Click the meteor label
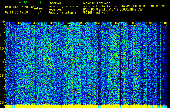This screenshot has width=170, height=108. coord(38,8)
